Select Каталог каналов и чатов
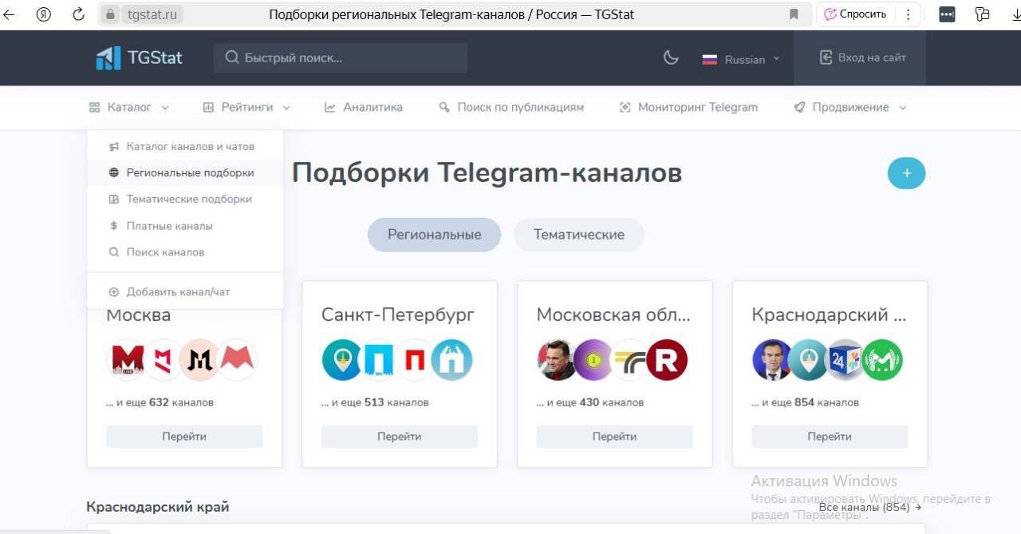 (x=185, y=147)
